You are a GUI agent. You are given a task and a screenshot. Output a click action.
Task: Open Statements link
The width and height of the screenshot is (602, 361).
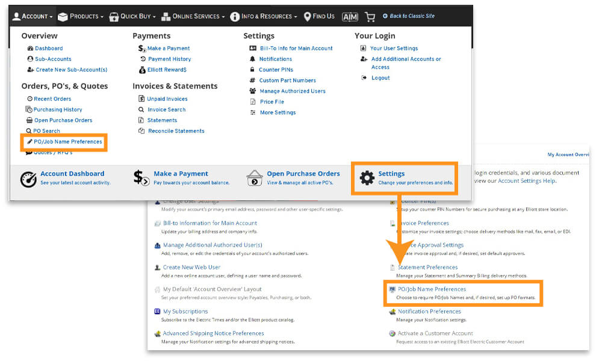[x=163, y=120]
